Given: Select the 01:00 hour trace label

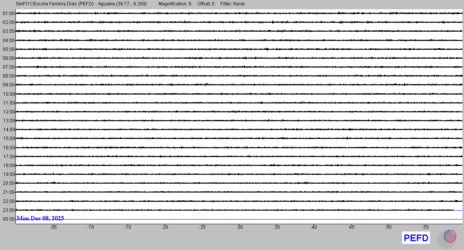Looking at the screenshot, I should point(9,14).
